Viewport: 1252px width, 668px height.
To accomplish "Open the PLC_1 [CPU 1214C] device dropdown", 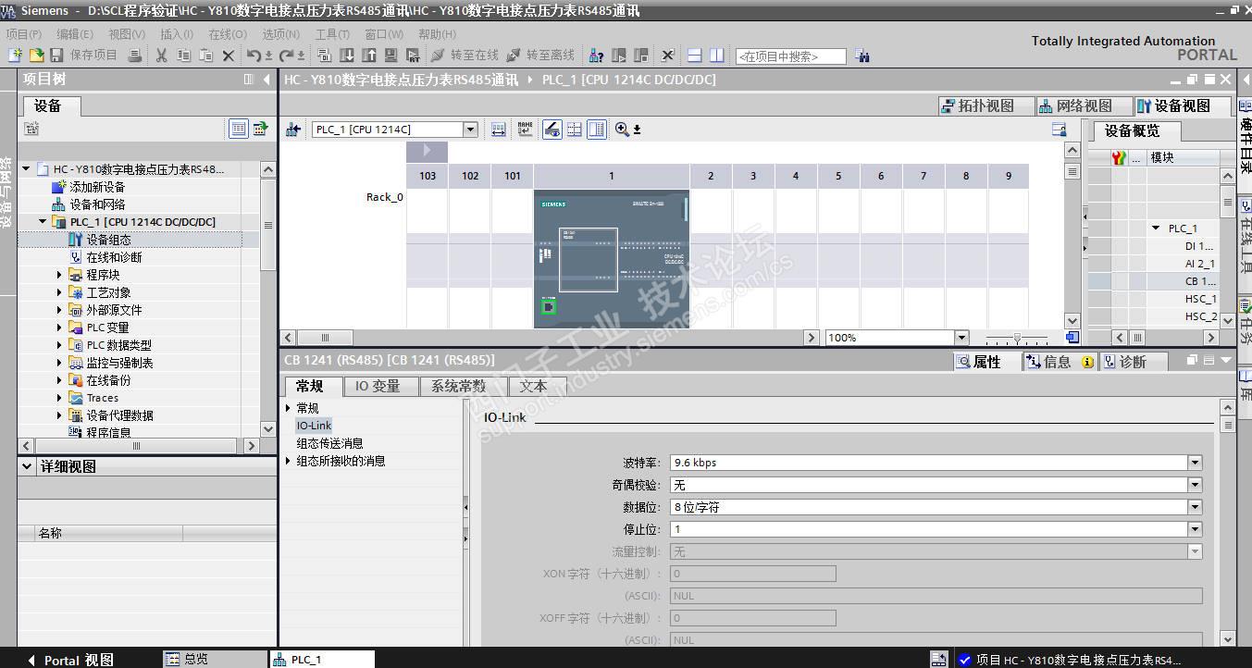I will click(470, 130).
